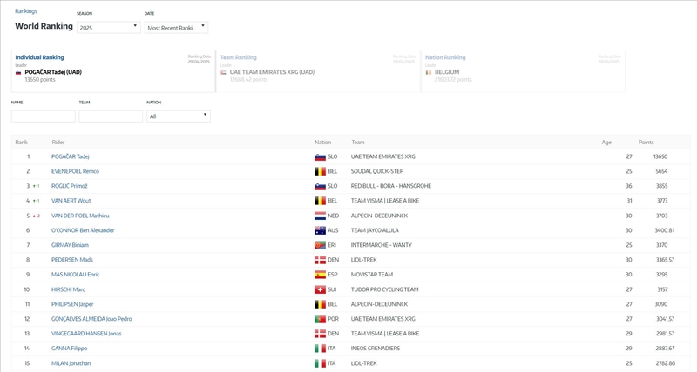Open rider PHILIPSEN Jasper link
The height and width of the screenshot is (372, 697).
72,304
